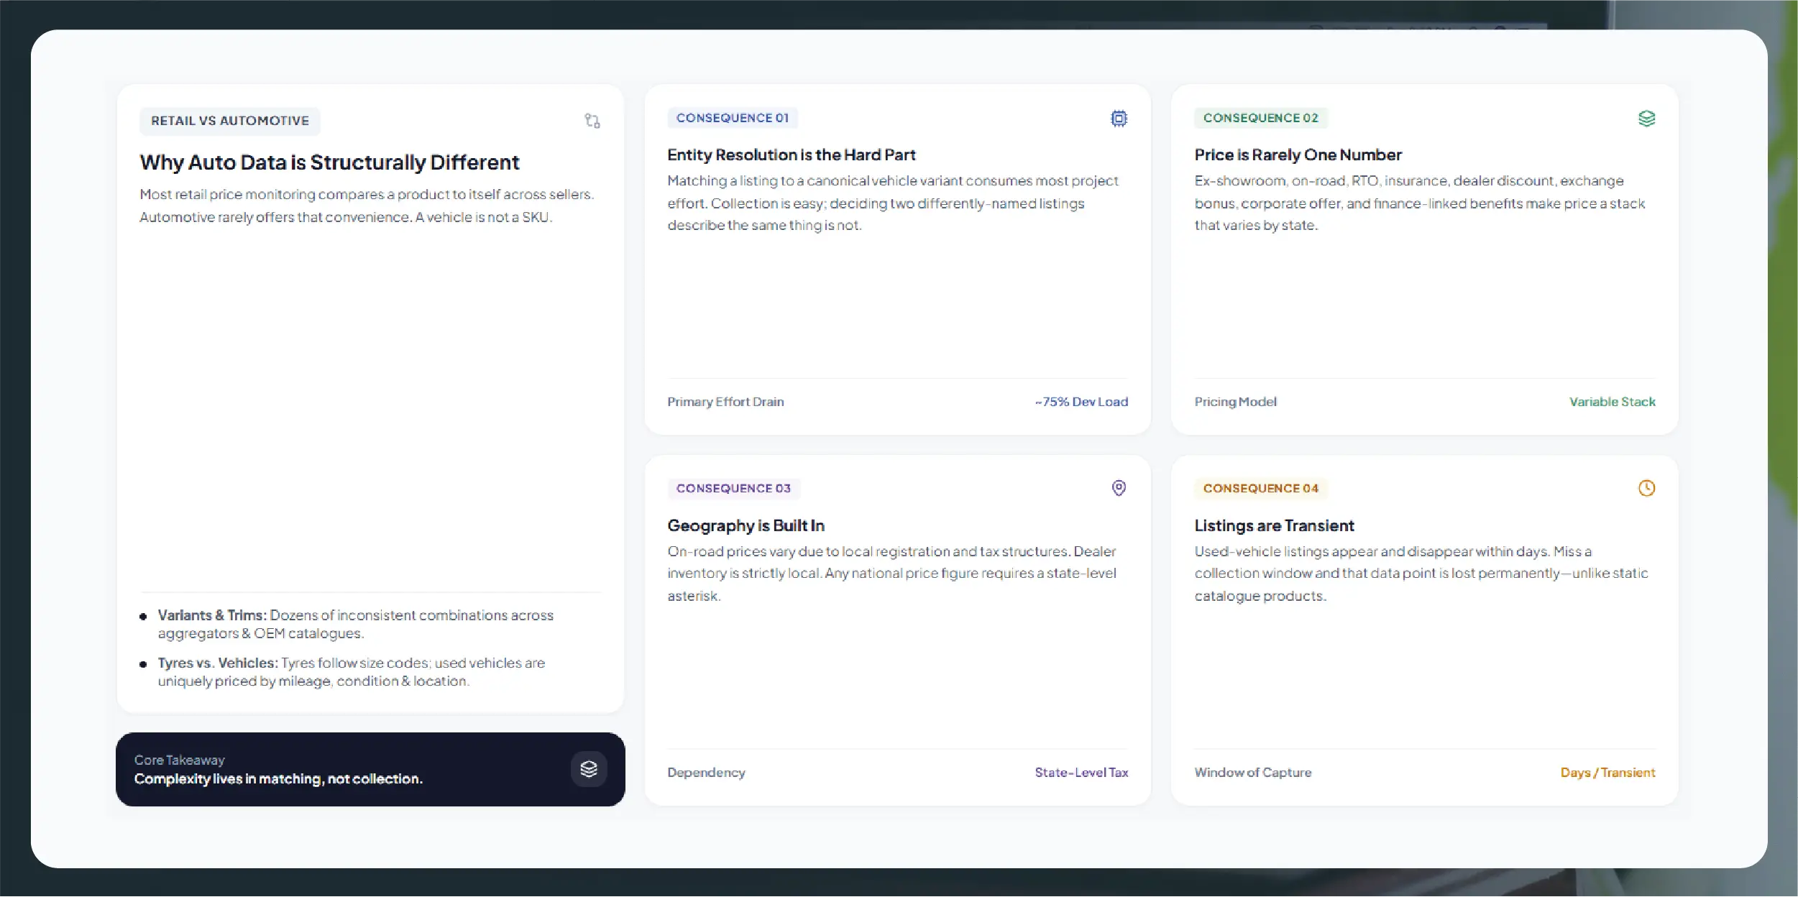The height and width of the screenshot is (897, 1798).
Task: Click the 'Dependency' label
Action: point(706,773)
